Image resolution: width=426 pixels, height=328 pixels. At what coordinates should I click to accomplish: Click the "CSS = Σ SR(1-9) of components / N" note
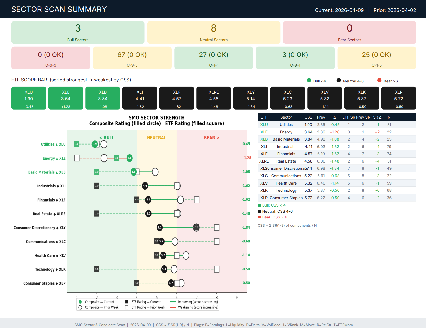pos(287,226)
